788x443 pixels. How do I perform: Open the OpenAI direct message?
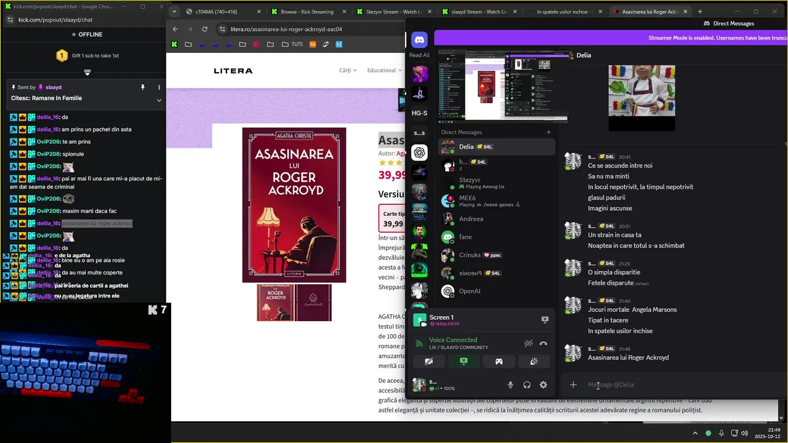496,291
